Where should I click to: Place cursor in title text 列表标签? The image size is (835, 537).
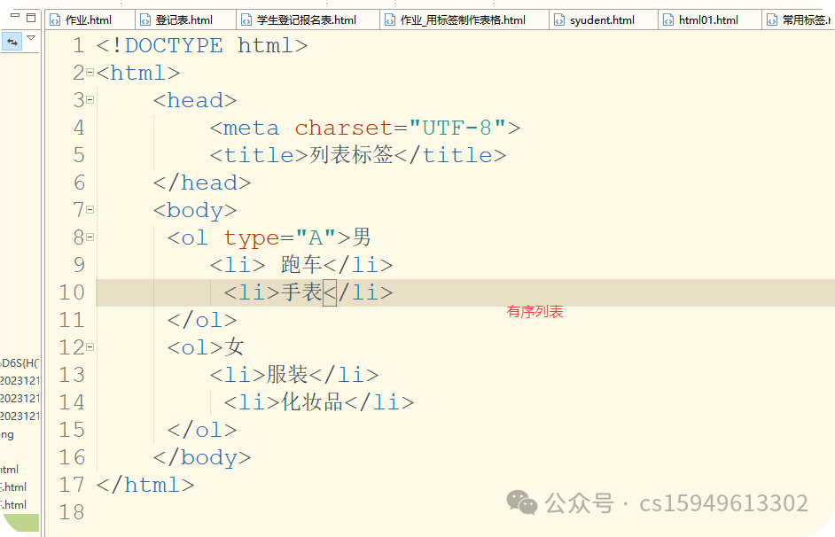click(x=351, y=155)
